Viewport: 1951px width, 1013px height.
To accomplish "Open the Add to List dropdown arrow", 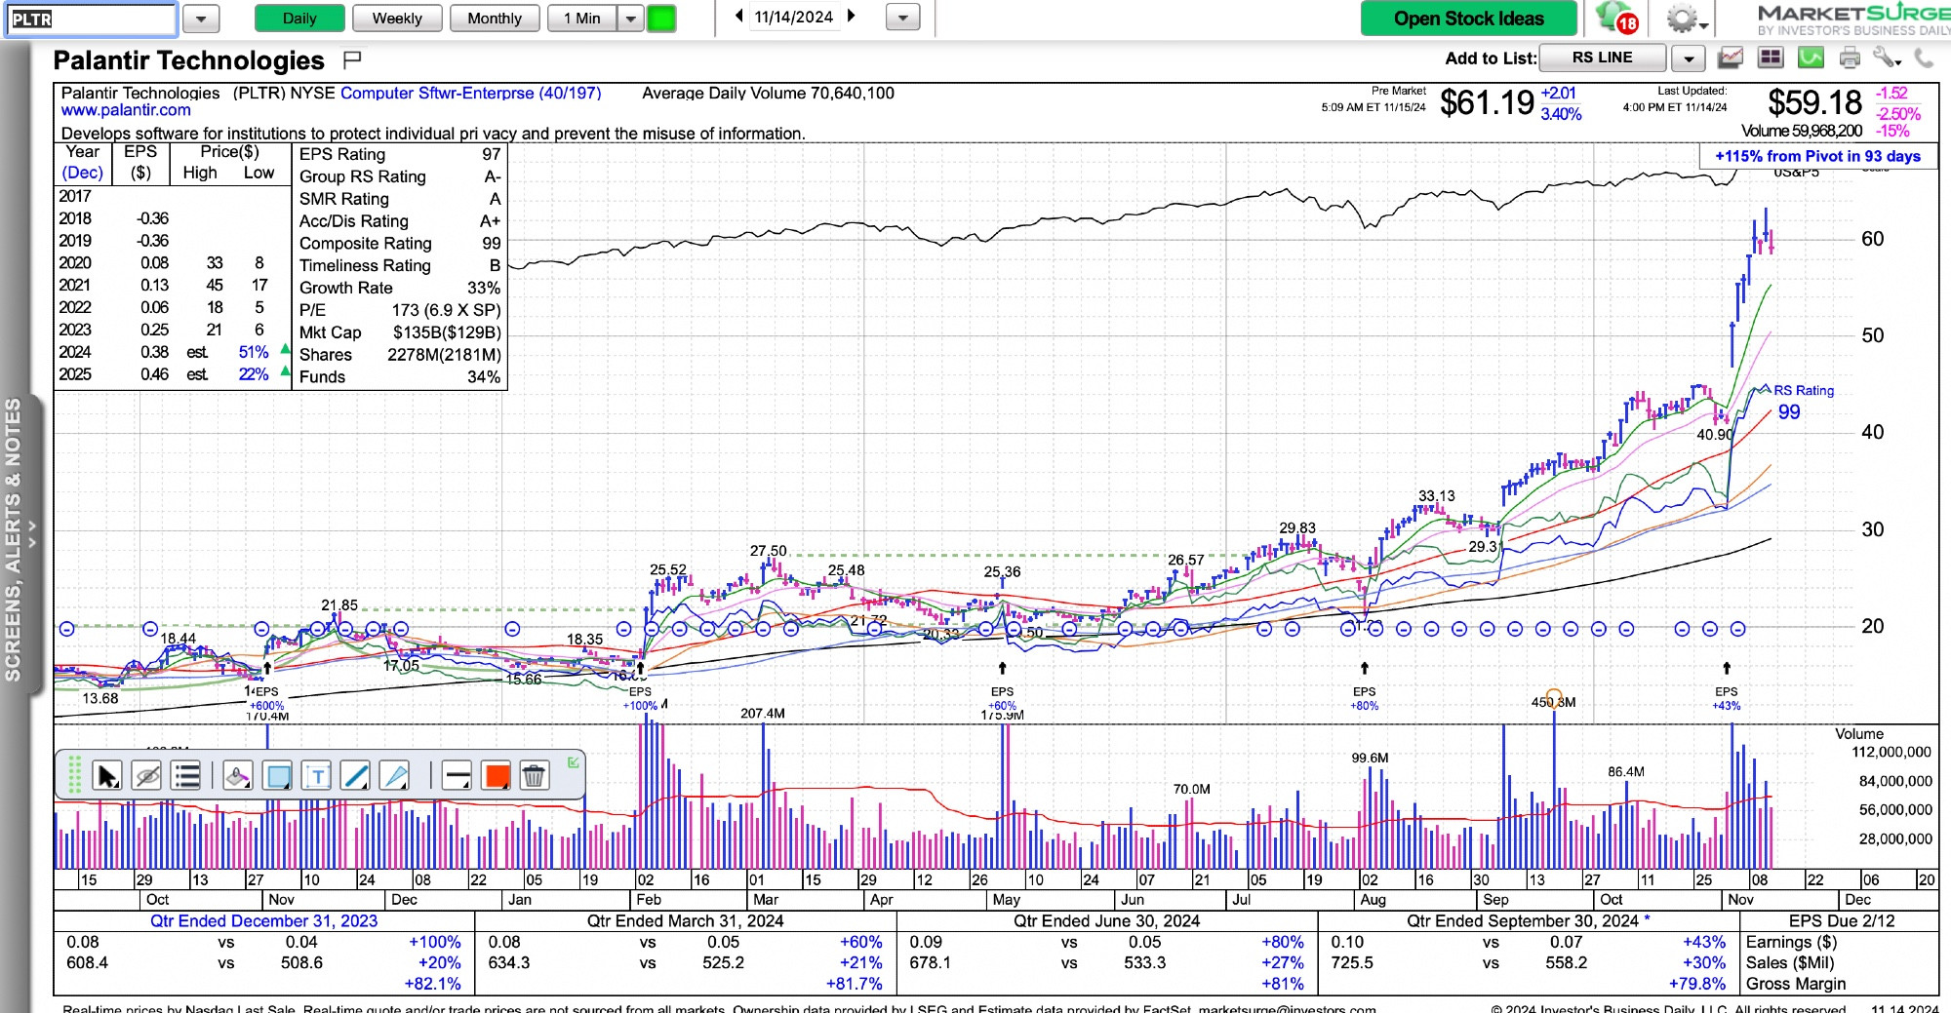I will tap(1689, 58).
